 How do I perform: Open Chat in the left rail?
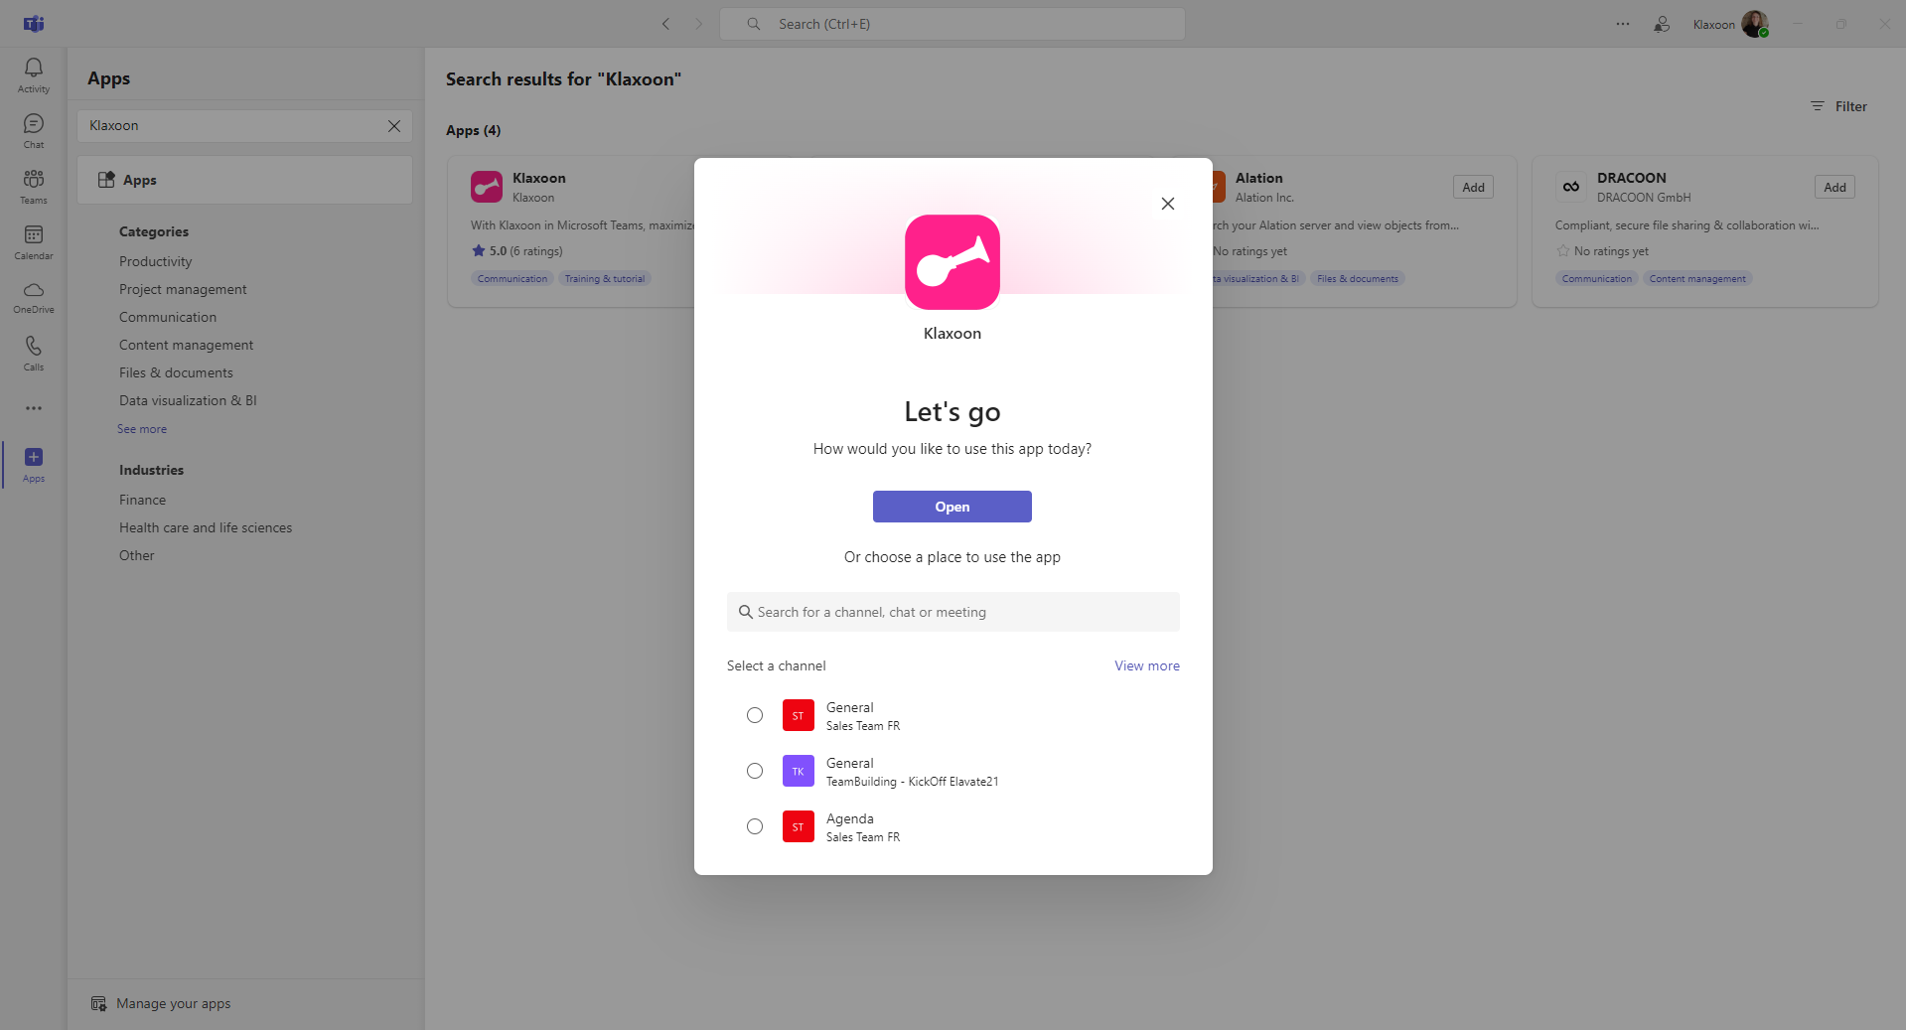pyautogui.click(x=34, y=130)
